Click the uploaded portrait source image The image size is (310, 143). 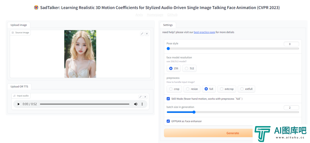pyautogui.click(x=80, y=54)
